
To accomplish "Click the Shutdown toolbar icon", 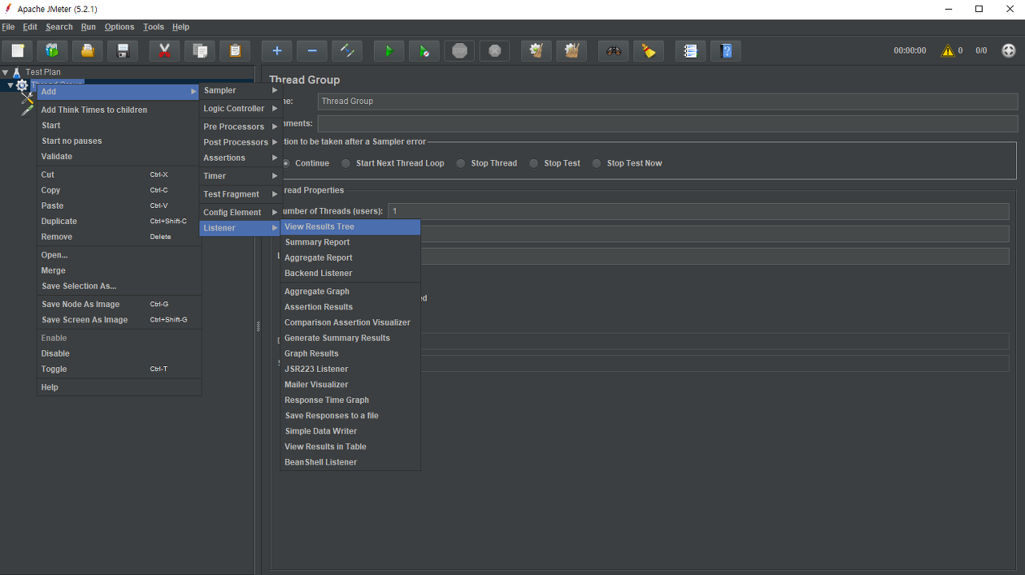I will [495, 51].
